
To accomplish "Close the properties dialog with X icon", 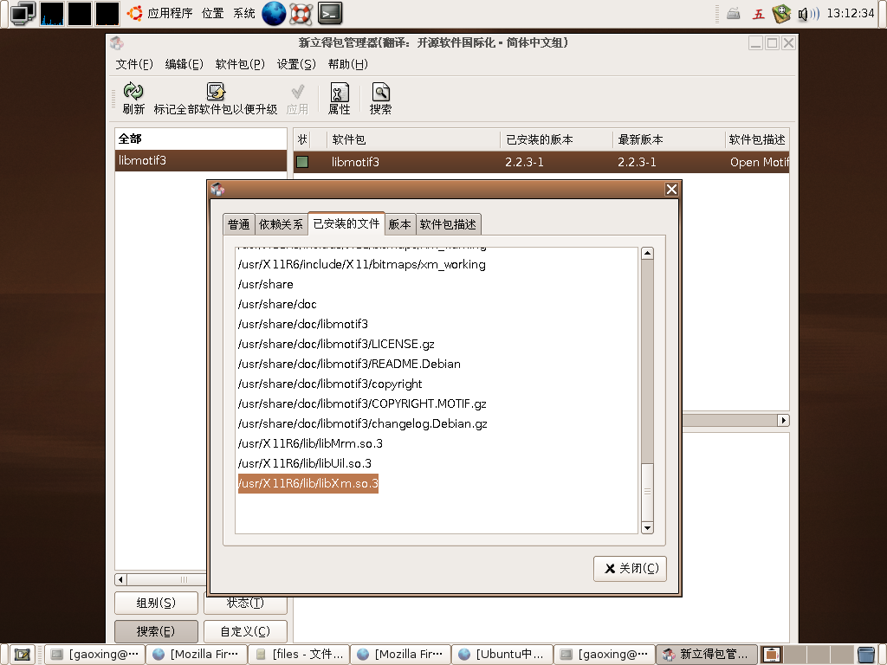I will tap(671, 190).
